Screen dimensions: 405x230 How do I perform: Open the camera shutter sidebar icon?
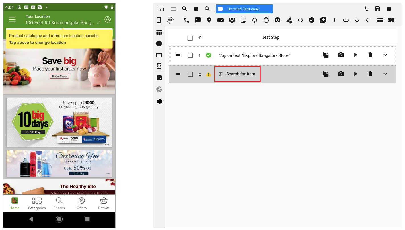tap(159, 90)
